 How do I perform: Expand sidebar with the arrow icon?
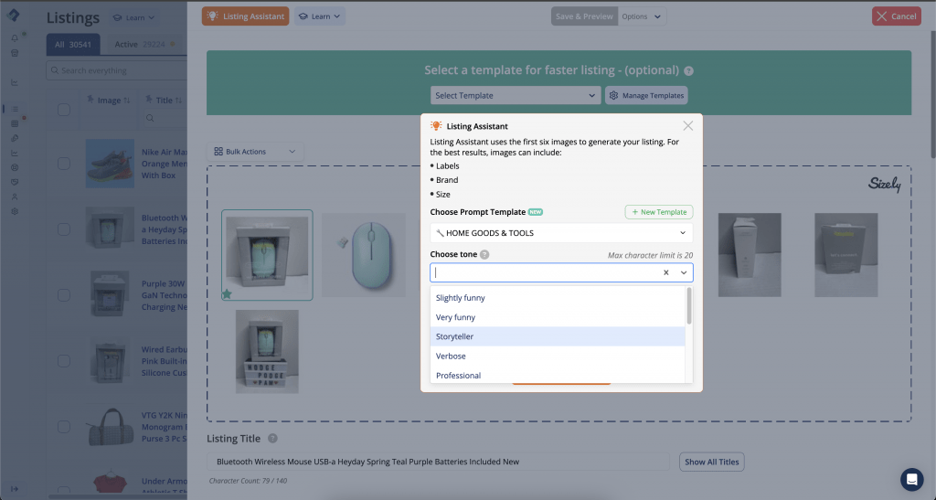15,488
